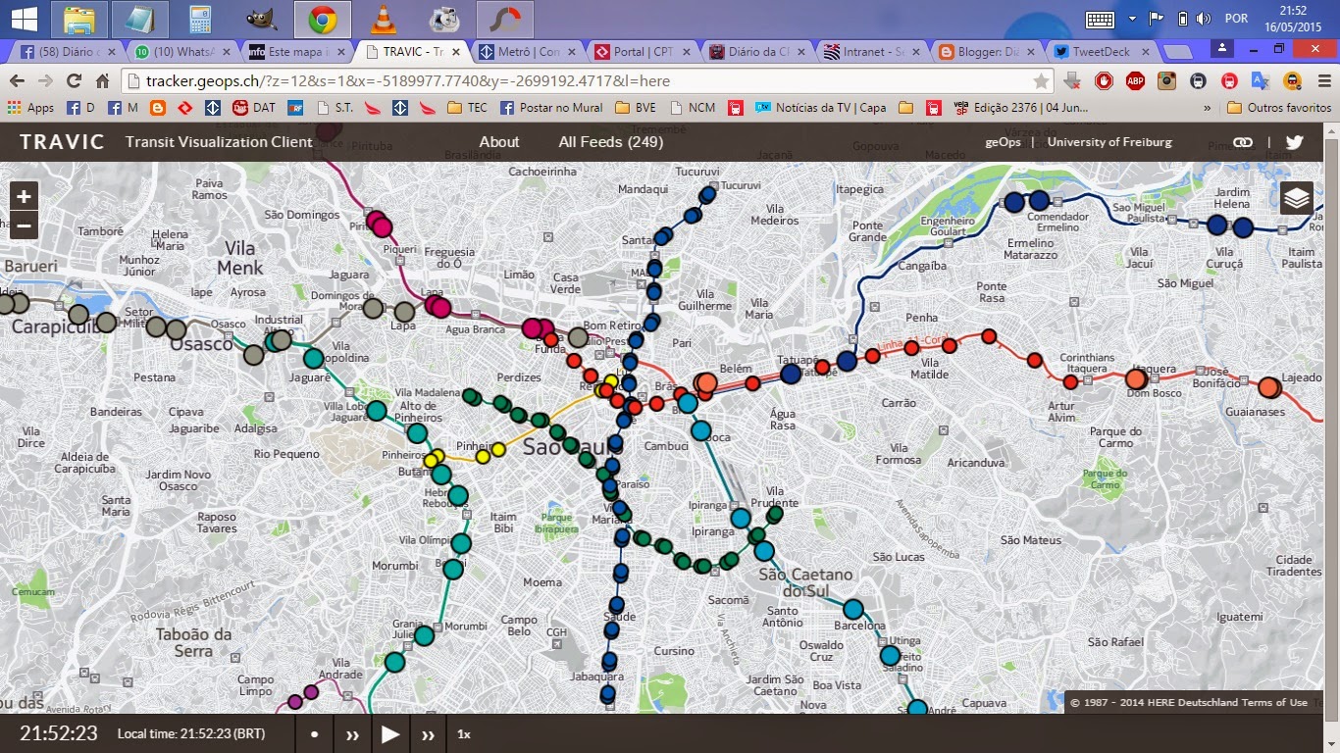Change the 1x playback speed control
1340x753 pixels.
point(463,733)
